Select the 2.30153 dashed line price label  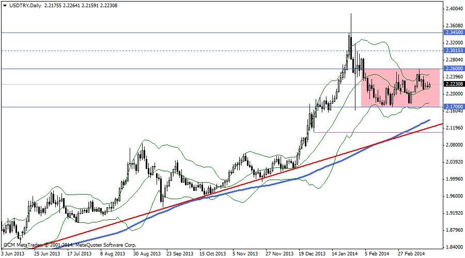[454, 51]
